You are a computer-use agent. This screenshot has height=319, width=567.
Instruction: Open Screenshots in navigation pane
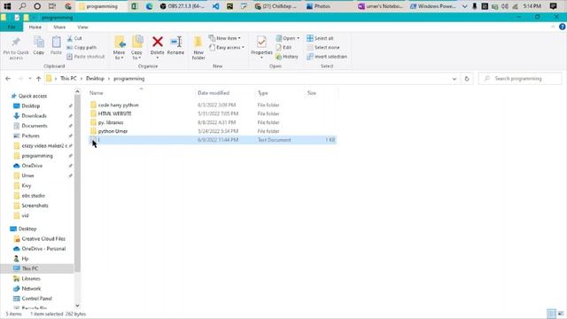click(35, 206)
